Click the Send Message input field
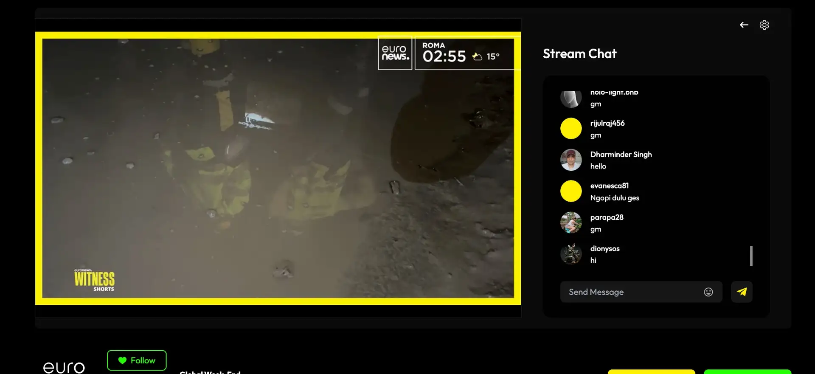 [632, 292]
